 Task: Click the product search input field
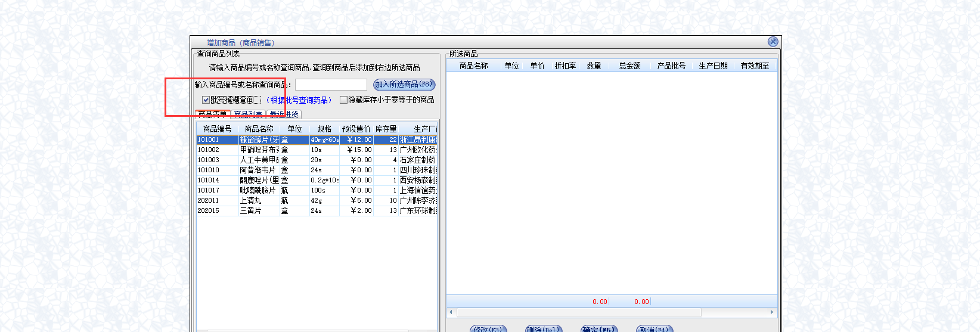pyautogui.click(x=331, y=85)
